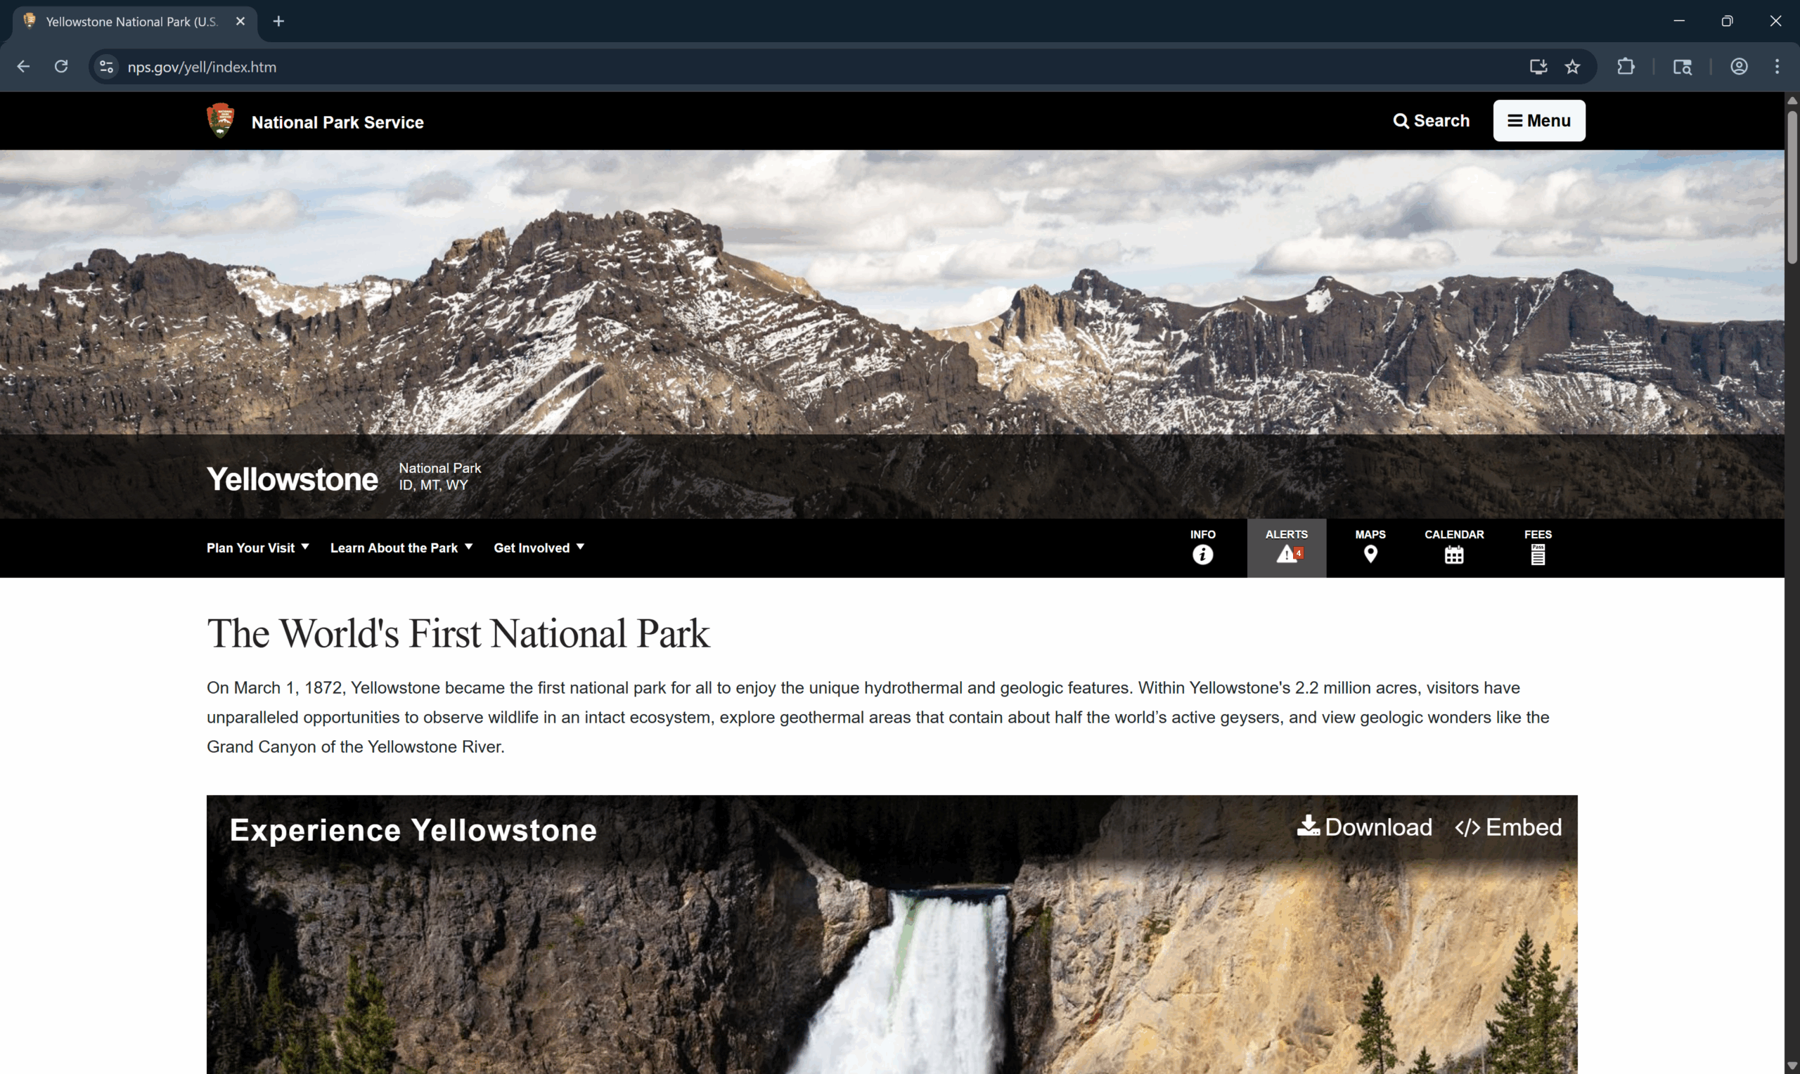Close the Yellowstone National Park tab

tap(240, 22)
